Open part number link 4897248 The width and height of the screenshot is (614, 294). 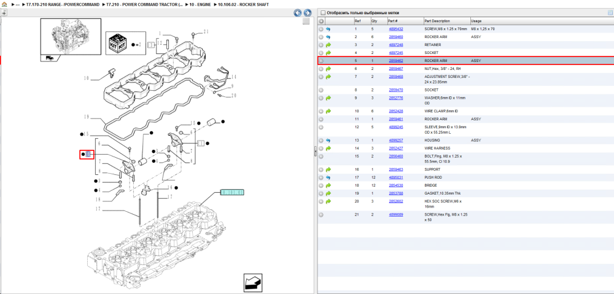(x=396, y=45)
